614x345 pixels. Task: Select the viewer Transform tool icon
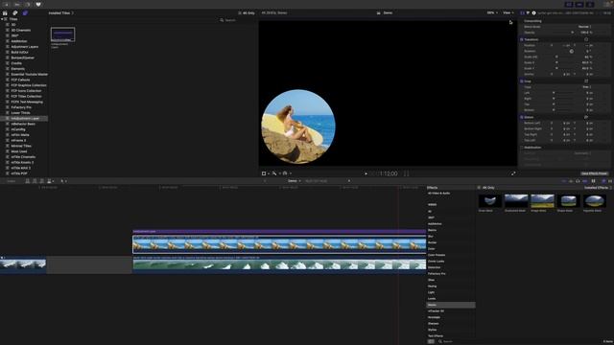coord(265,173)
